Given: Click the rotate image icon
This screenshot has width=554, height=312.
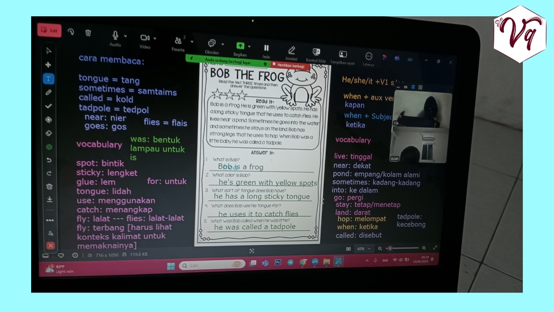Looking at the screenshot, I should 70,32.
